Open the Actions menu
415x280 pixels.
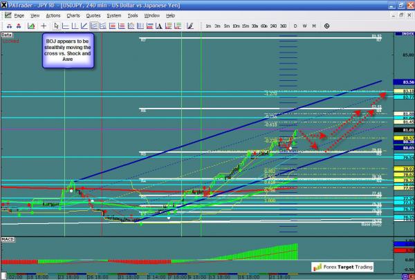click(x=53, y=16)
